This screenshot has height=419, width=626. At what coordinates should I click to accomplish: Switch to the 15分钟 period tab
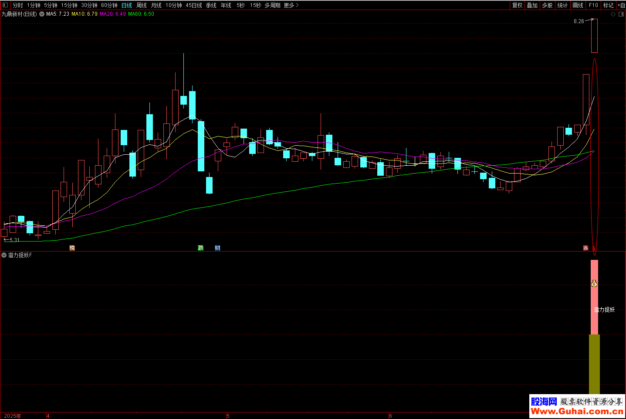pyautogui.click(x=69, y=5)
